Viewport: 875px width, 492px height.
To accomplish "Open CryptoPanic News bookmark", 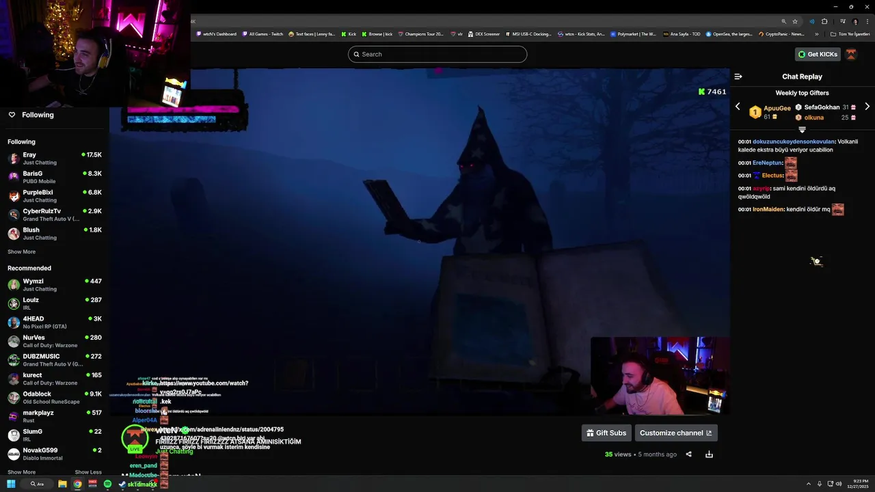I will (x=781, y=33).
